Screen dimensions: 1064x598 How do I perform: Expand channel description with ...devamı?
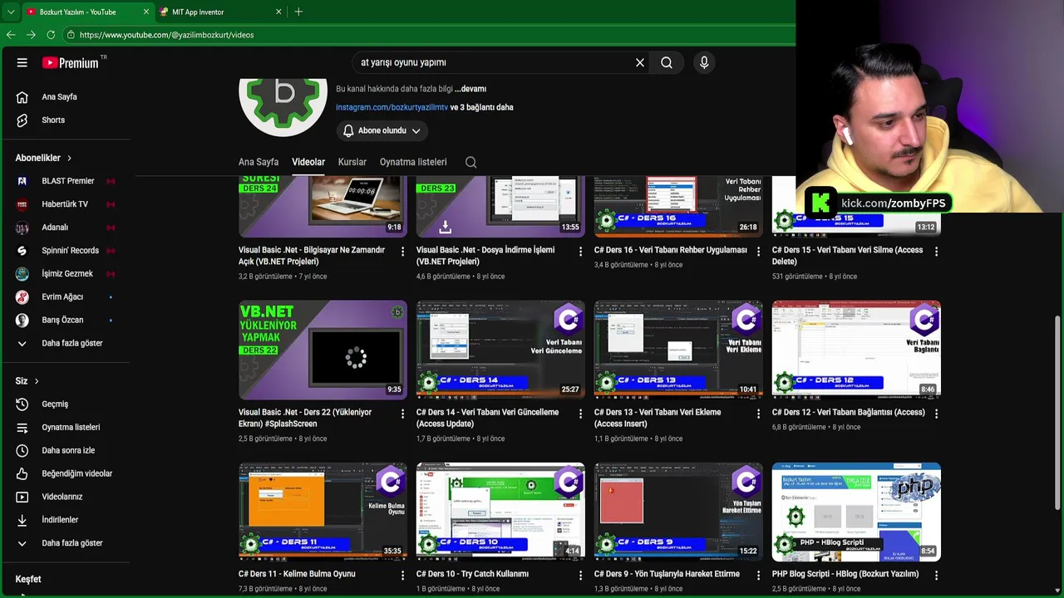(x=470, y=89)
